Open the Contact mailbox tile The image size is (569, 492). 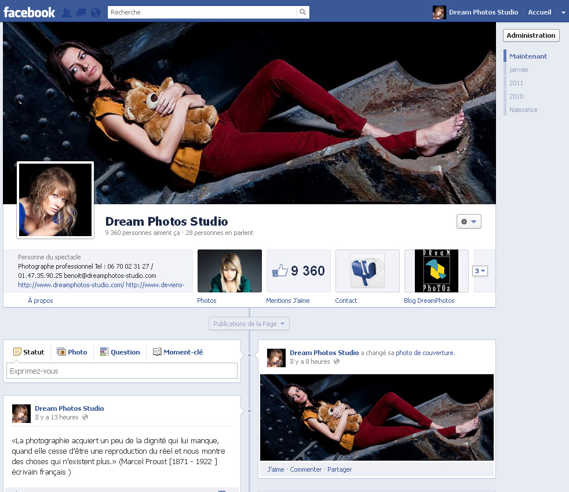click(367, 271)
